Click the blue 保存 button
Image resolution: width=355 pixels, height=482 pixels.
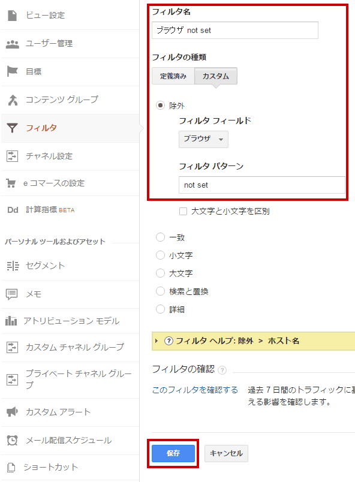pyautogui.click(x=173, y=453)
